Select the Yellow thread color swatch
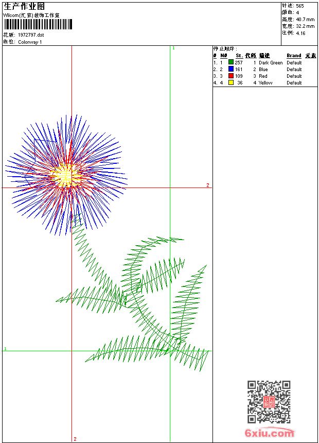 [x=231, y=82]
